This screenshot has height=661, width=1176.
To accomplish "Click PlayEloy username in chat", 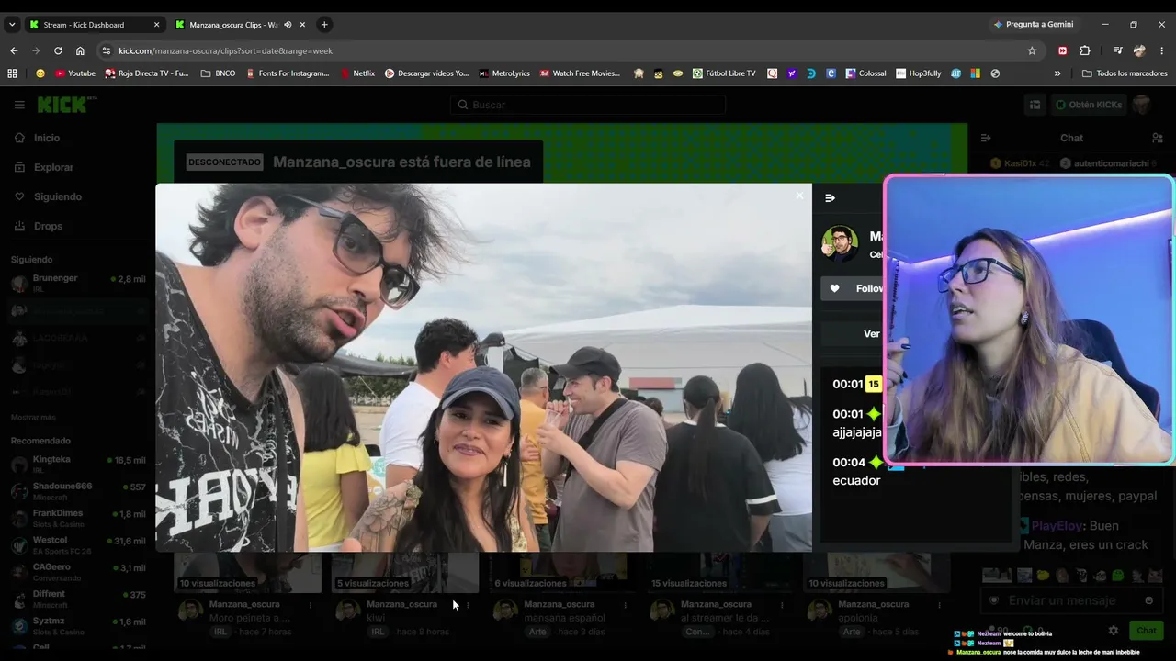I will (1057, 526).
